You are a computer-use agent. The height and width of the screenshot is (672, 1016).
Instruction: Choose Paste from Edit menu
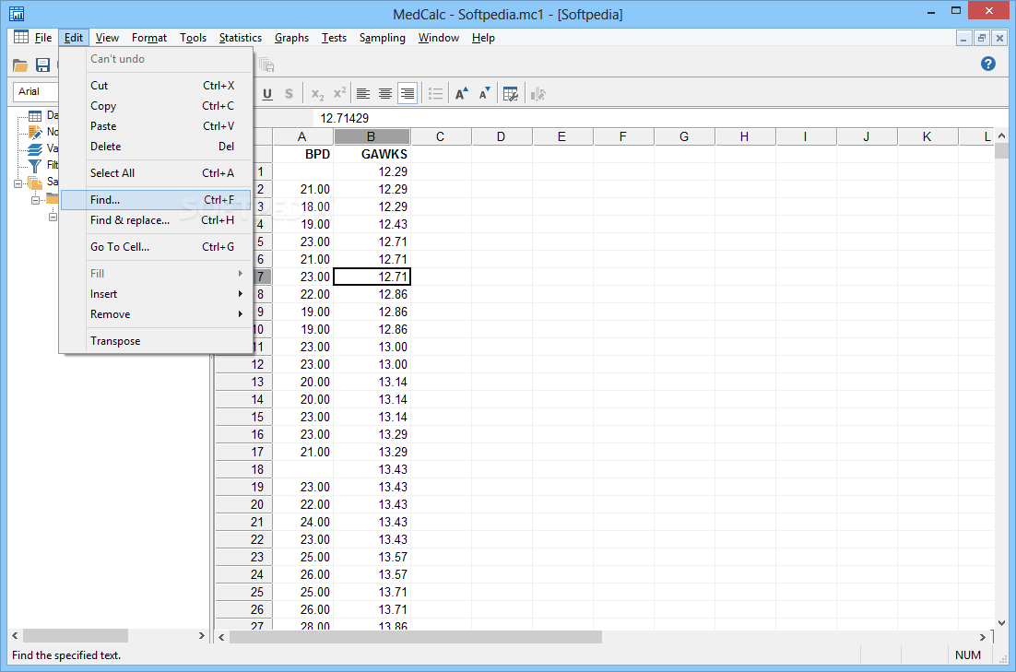coord(156,125)
